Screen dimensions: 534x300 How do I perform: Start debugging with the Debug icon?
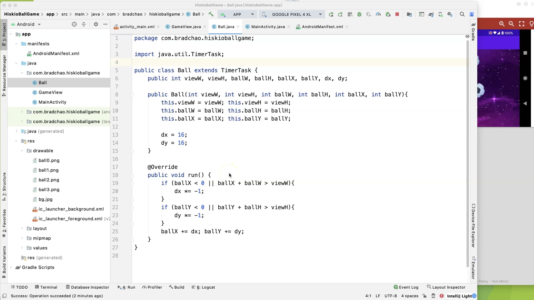coord(359,14)
